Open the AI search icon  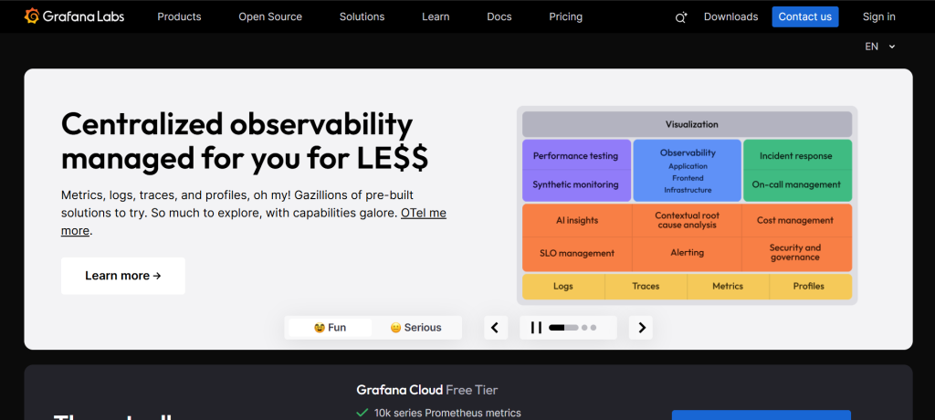(681, 17)
